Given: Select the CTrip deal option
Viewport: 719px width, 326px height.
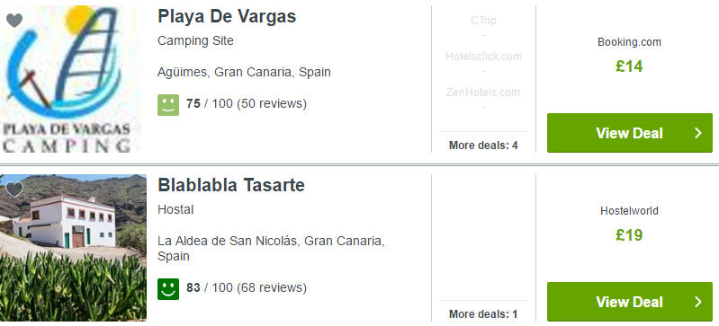Looking at the screenshot, I should click(x=483, y=21).
